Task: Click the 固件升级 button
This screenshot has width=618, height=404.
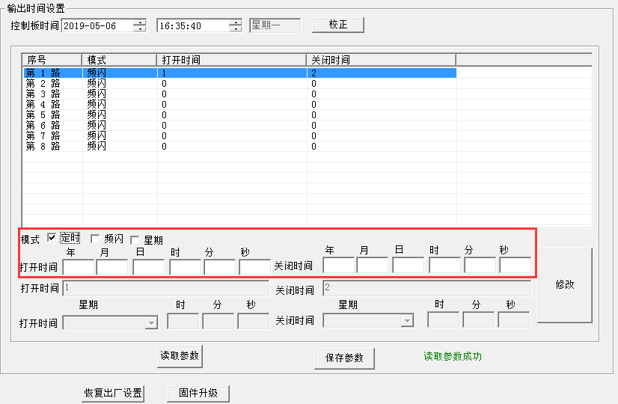Action: point(198,393)
